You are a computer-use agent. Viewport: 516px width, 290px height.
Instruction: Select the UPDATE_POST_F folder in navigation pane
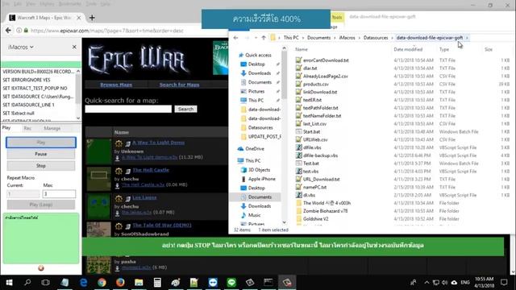264,136
